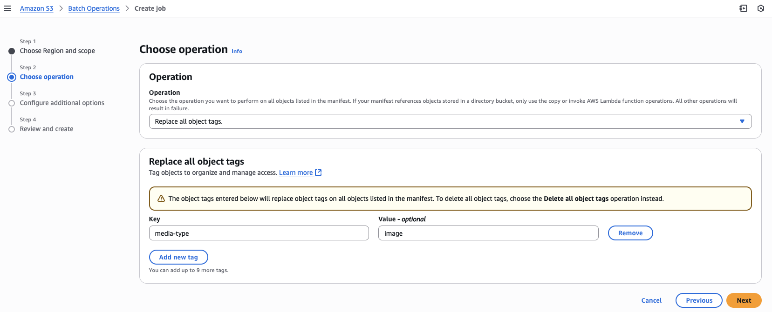Select Step 1 circle indicator in wizard
The image size is (772, 312).
(12, 51)
